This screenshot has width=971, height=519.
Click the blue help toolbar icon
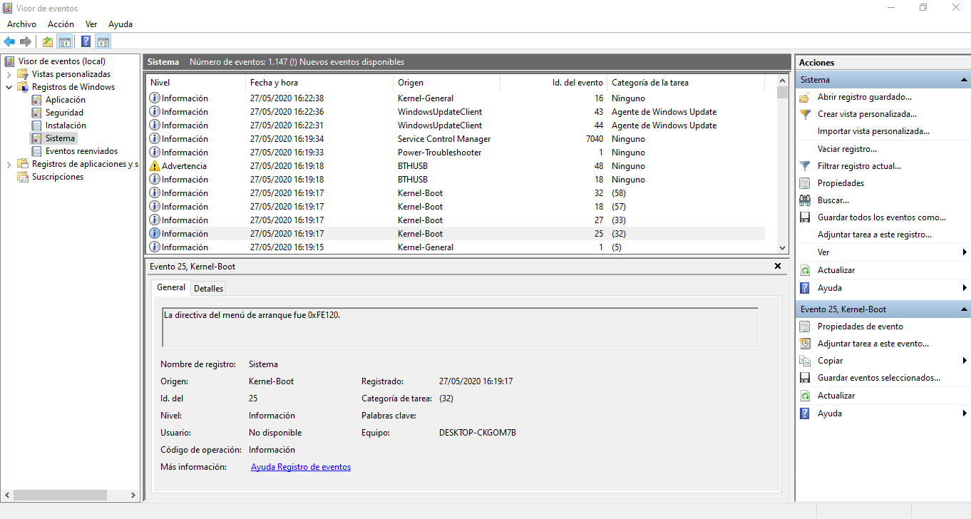[x=86, y=41]
